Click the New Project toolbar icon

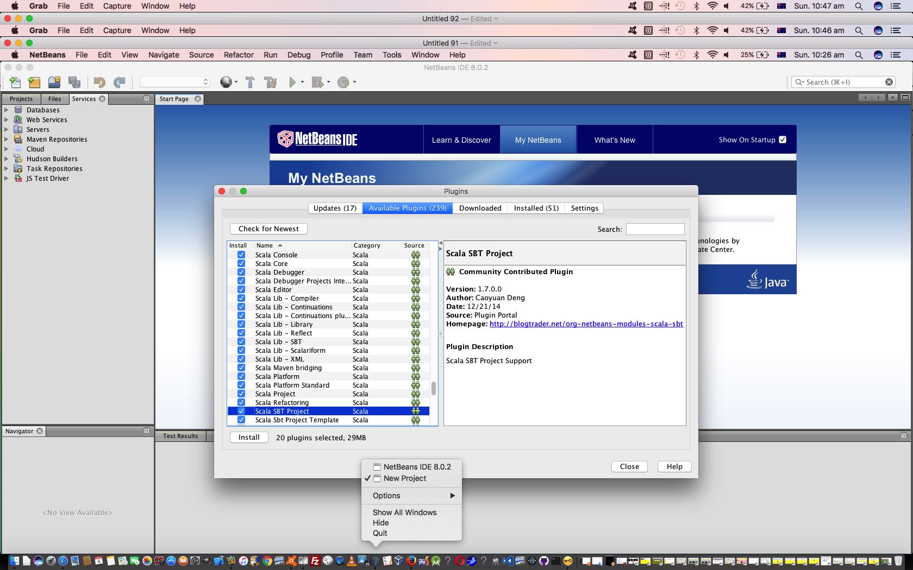(34, 82)
